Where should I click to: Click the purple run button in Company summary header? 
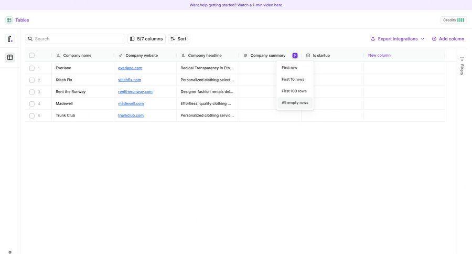click(x=295, y=55)
